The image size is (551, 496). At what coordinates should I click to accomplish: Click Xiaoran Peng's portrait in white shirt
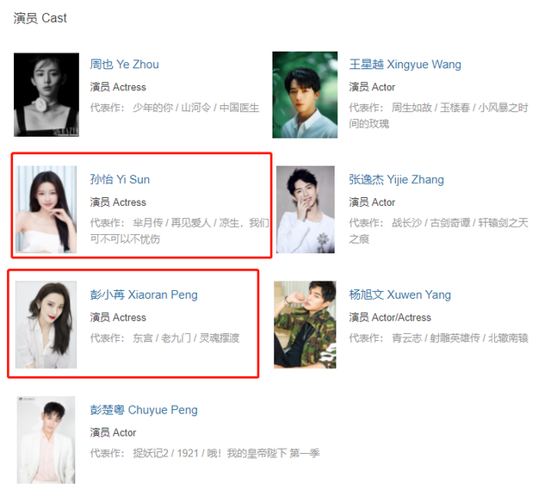46,325
